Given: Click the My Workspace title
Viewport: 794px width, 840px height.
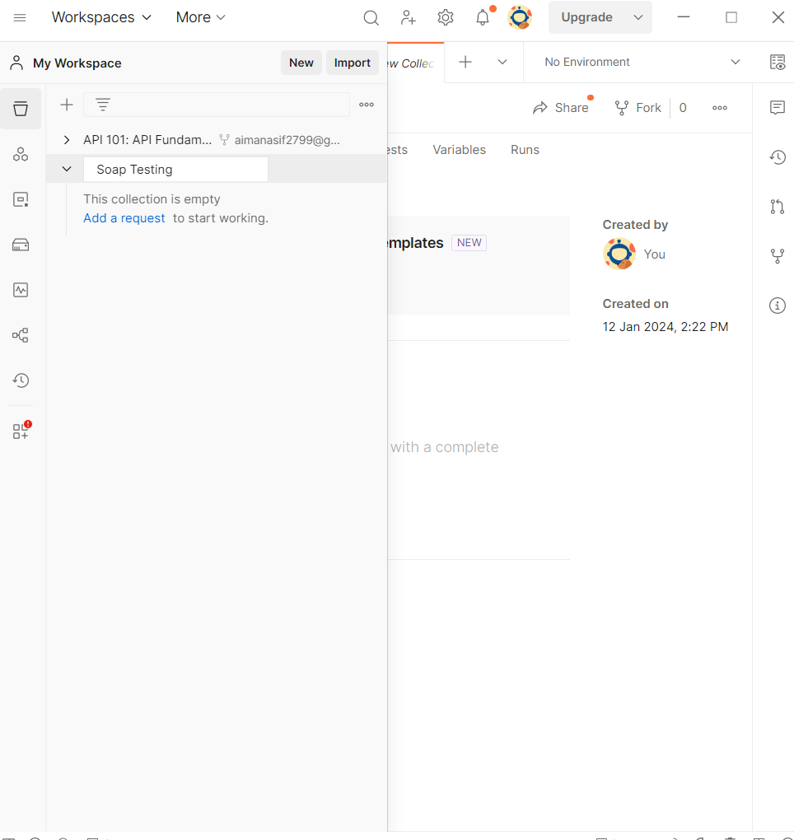Looking at the screenshot, I should point(77,63).
